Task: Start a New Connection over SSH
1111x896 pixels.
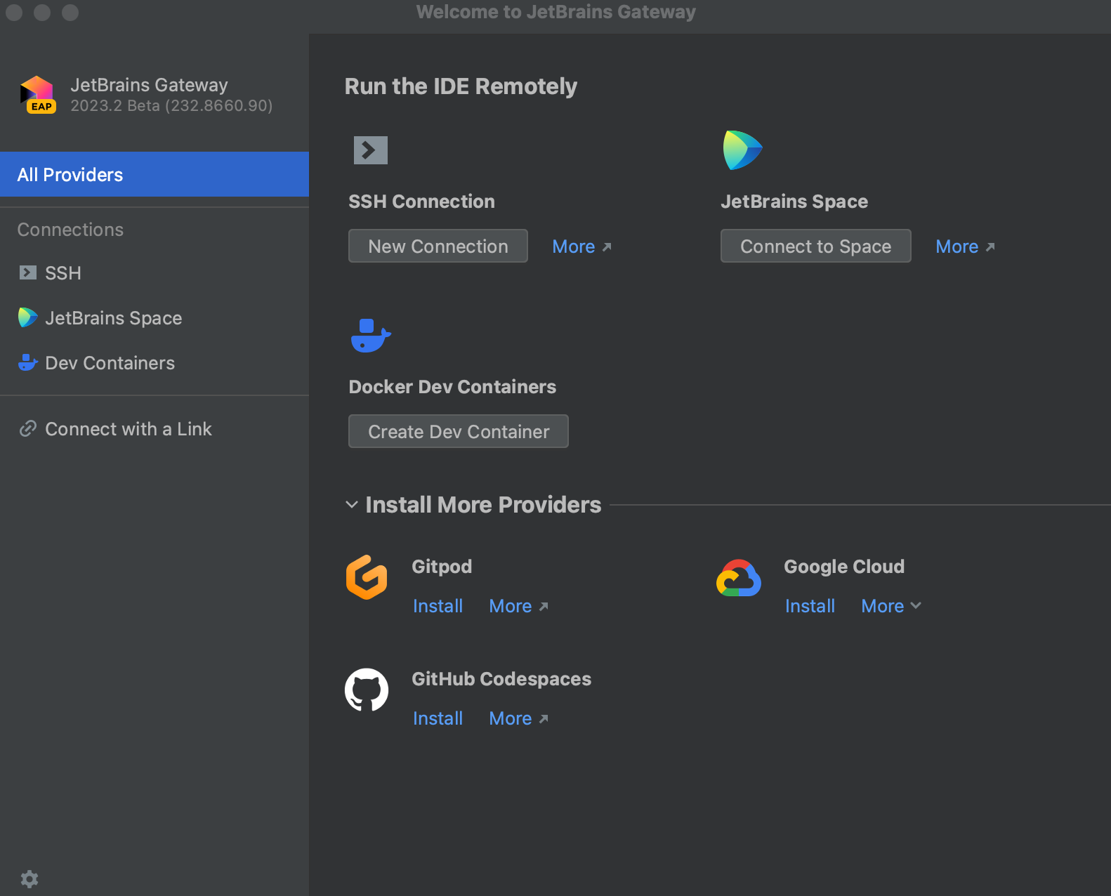Action: coord(438,246)
